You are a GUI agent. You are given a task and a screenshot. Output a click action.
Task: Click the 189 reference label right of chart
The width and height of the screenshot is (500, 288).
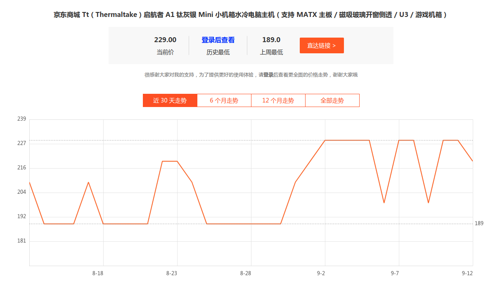pos(479,224)
